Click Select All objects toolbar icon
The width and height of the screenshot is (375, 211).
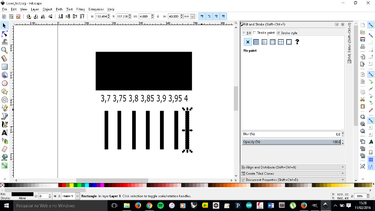[x=4, y=17]
